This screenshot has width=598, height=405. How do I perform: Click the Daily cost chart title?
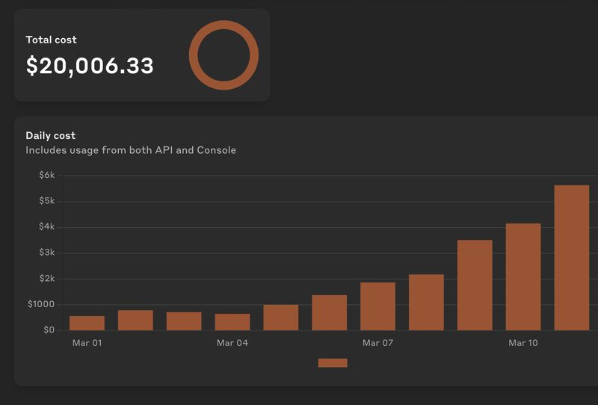51,136
